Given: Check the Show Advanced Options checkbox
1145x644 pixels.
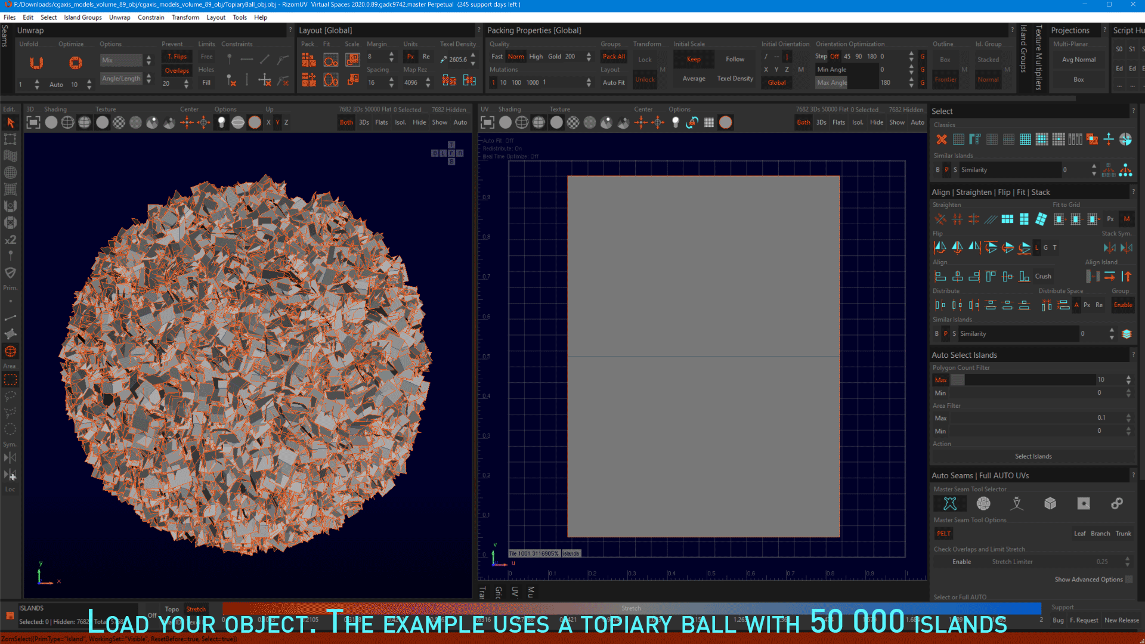Looking at the screenshot, I should tap(1128, 580).
